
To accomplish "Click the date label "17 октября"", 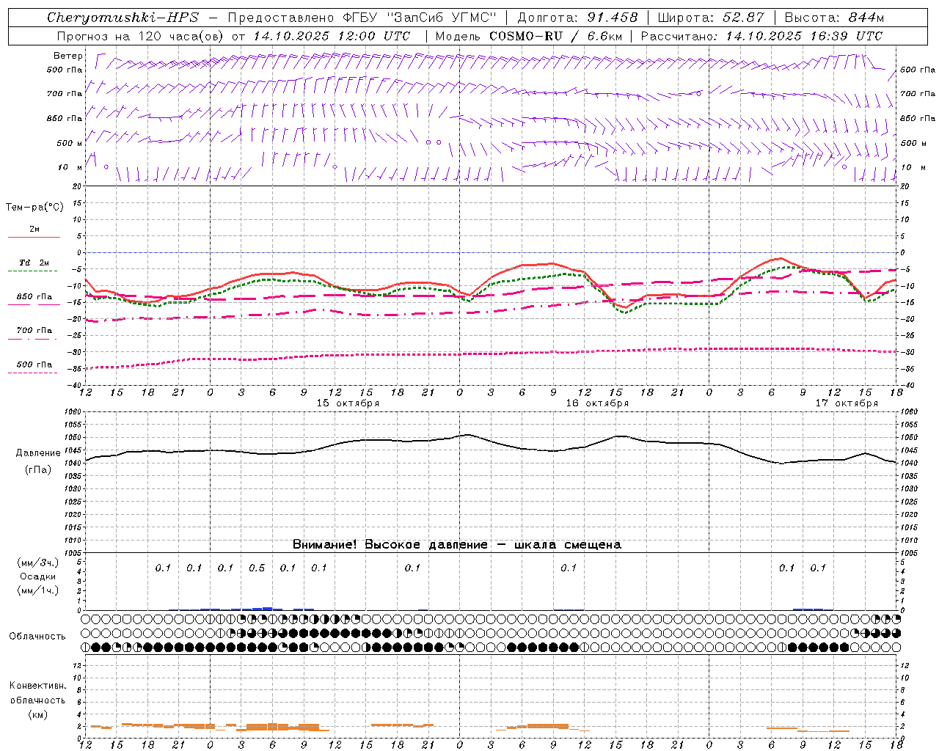I will click(847, 403).
